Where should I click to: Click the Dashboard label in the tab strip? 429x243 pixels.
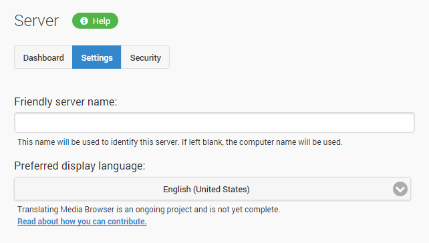(43, 57)
